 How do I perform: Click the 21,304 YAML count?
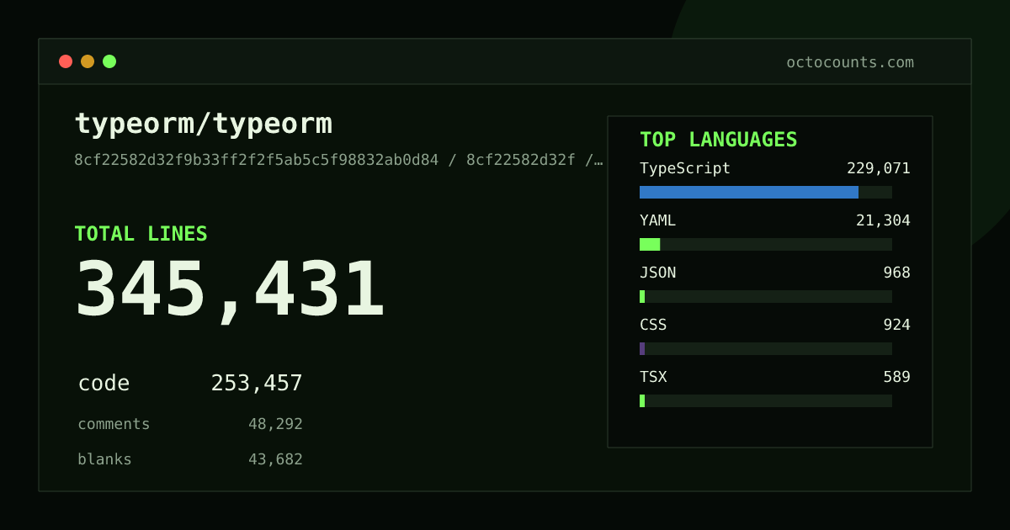883,220
